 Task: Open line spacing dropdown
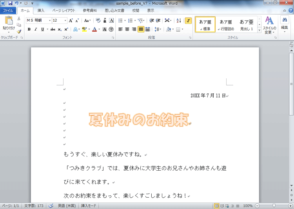[x=158, y=29]
